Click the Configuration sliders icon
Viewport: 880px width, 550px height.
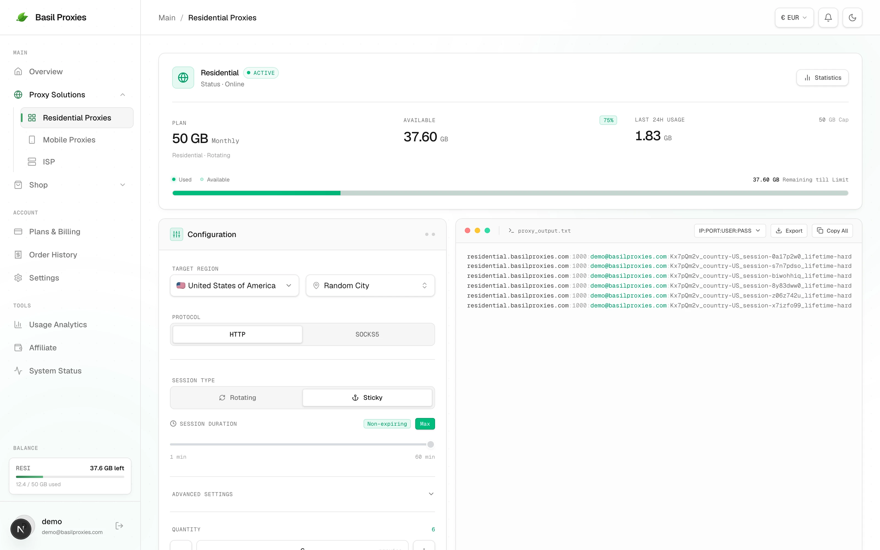tap(176, 234)
